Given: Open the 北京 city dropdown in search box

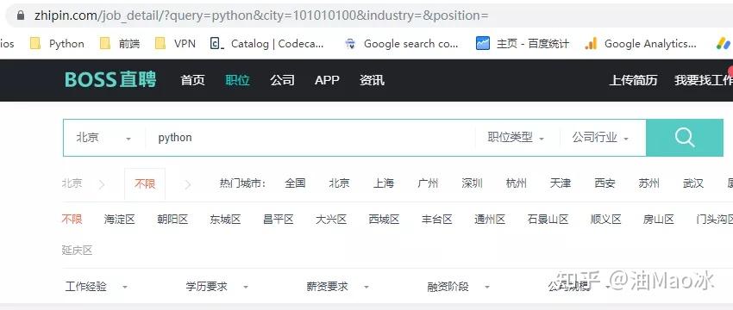Looking at the screenshot, I should pos(103,138).
